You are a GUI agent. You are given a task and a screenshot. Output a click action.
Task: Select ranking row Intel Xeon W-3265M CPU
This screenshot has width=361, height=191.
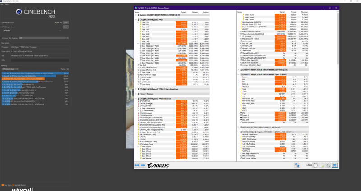(x=35, y=76)
